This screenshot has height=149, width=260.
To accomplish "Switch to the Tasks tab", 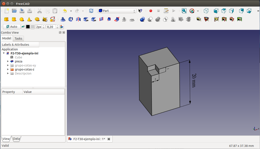I will tap(19, 38).
